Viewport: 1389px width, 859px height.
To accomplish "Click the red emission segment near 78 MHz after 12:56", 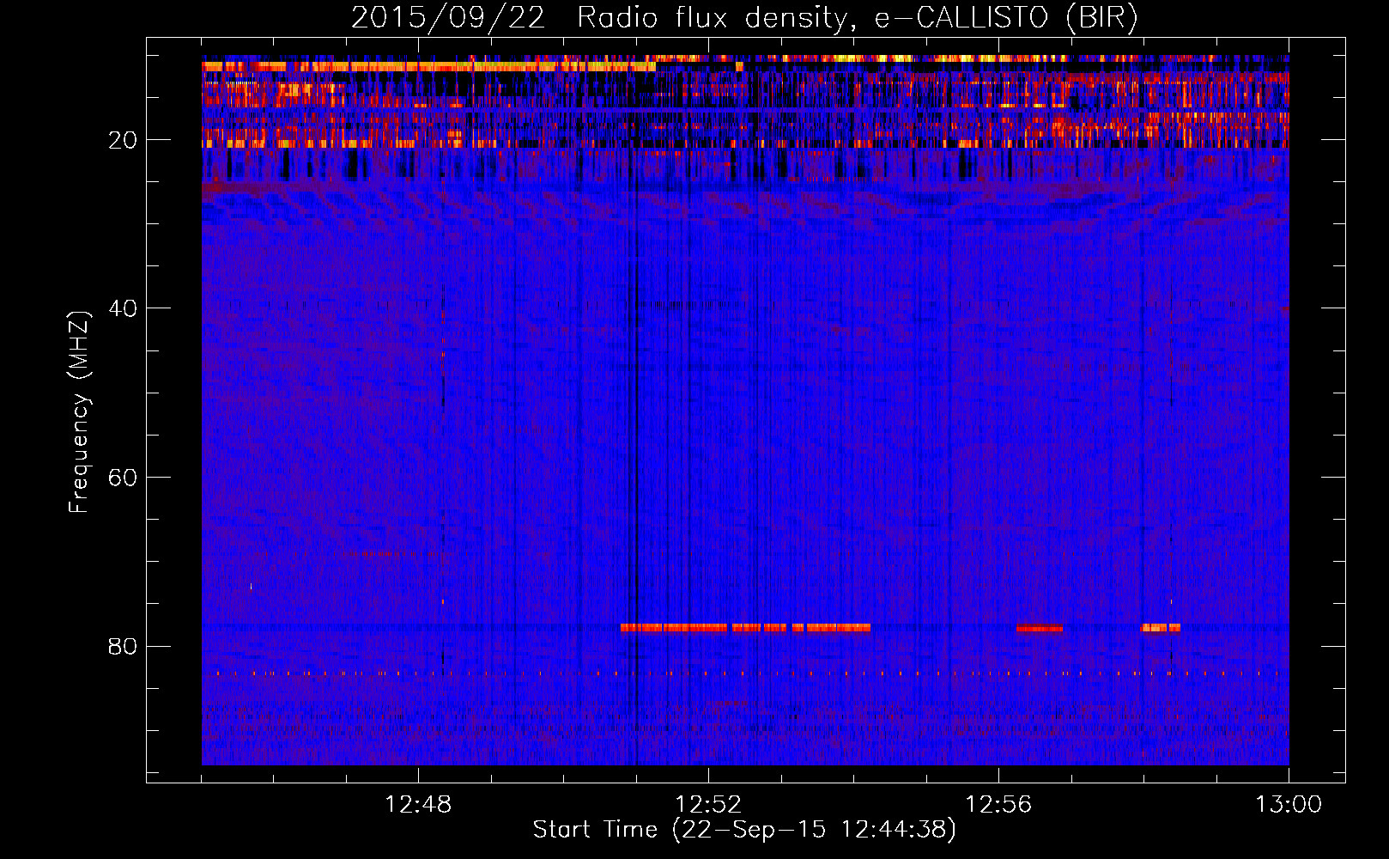I will tap(1039, 628).
